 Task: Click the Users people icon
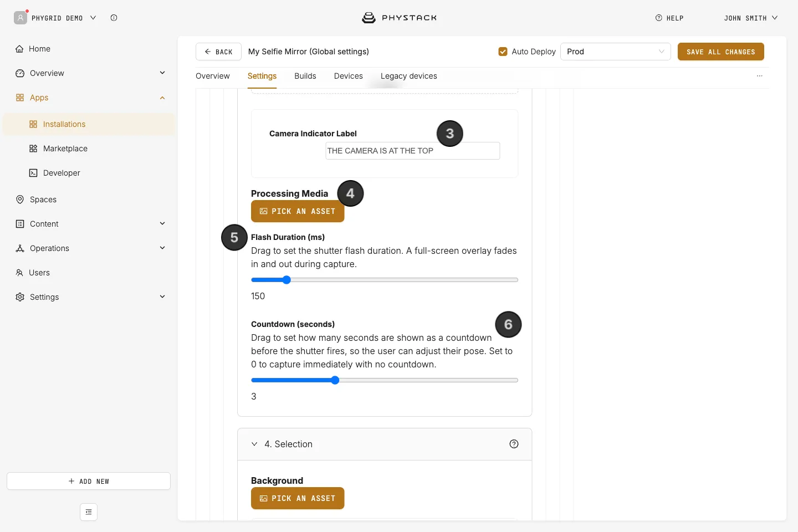(19, 273)
